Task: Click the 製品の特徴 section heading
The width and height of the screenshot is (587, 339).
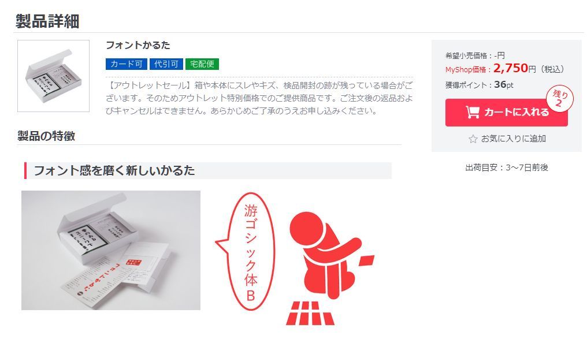Action: click(46, 136)
